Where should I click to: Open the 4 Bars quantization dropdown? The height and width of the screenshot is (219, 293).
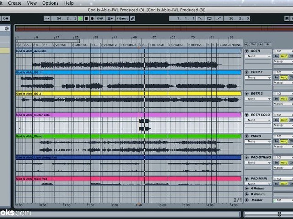tap(122, 19)
